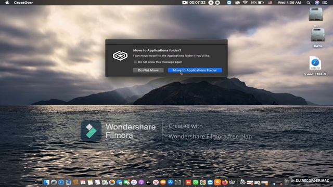This screenshot has width=333, height=187.
Task: Pause the screen recording in menu bar
Action: coord(211,3)
